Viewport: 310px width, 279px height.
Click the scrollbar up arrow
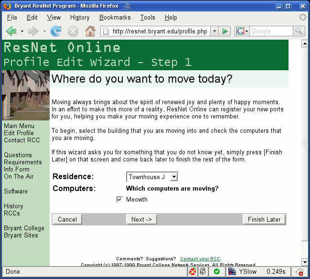pos(305,43)
